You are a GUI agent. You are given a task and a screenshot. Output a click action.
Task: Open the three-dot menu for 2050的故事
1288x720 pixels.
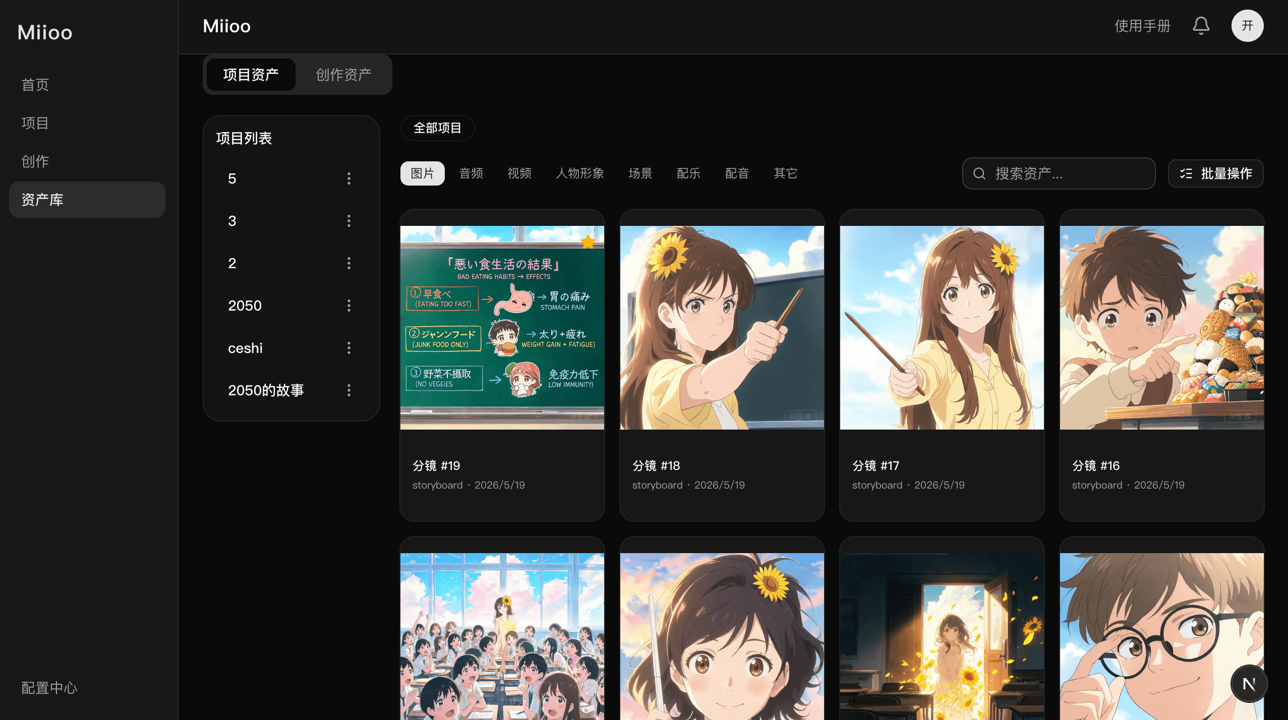348,390
